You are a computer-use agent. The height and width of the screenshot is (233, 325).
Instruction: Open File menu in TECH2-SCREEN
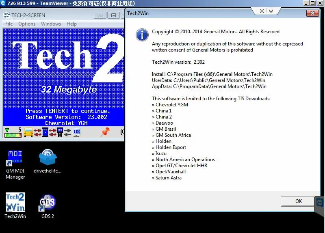(9, 24)
